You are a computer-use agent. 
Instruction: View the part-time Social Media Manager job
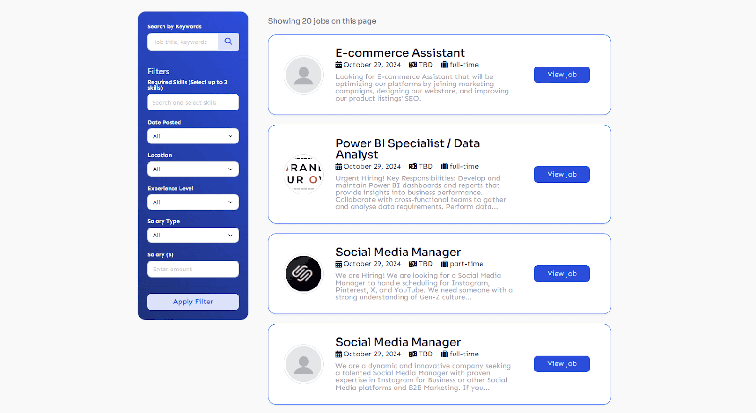pos(561,274)
